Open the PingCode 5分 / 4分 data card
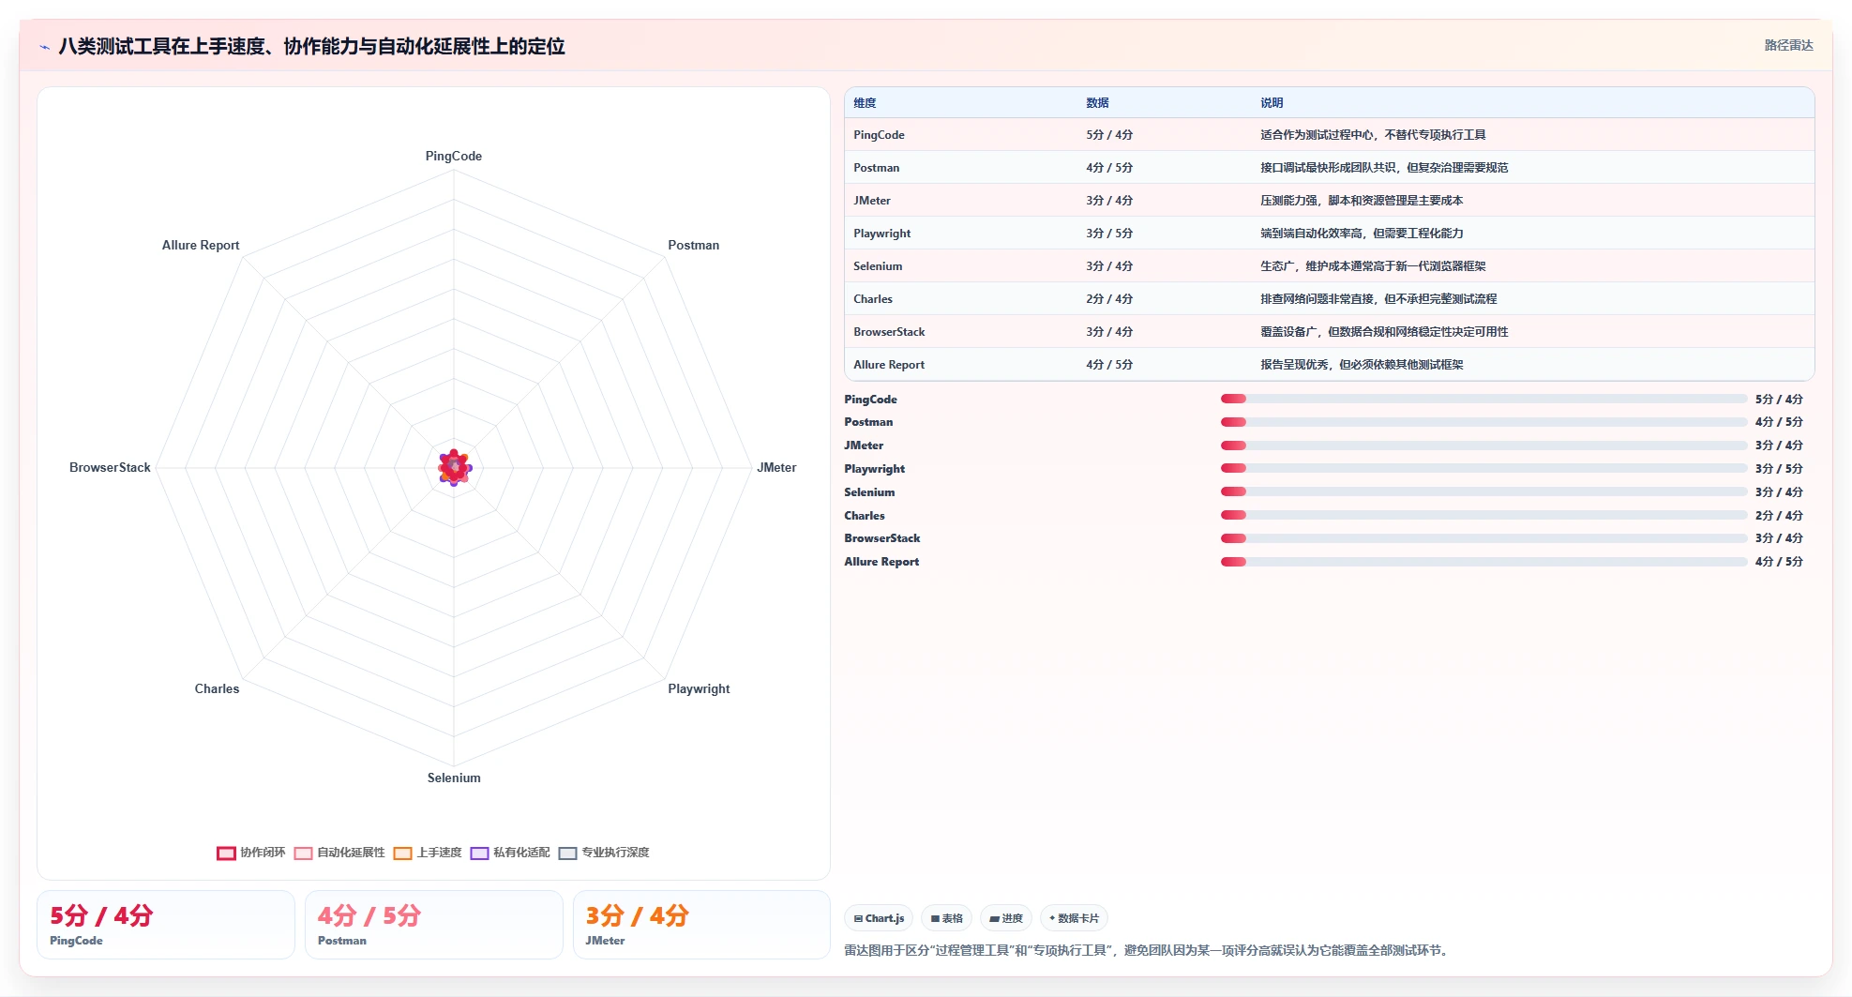 click(166, 925)
